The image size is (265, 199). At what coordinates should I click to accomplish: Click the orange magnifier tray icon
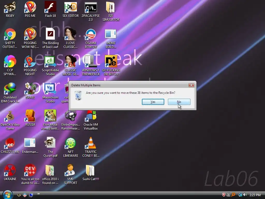coord(233,195)
